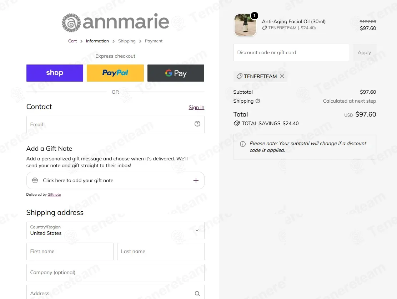Open the shipping info question mark icon
Screen dimensions: 397x299
(x=258, y=101)
